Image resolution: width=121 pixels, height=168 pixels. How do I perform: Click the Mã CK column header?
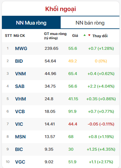19,36
